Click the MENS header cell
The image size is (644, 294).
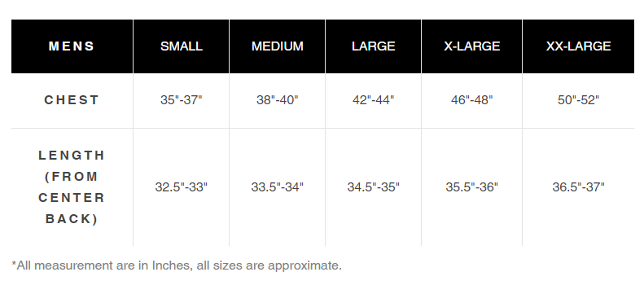click(72, 46)
